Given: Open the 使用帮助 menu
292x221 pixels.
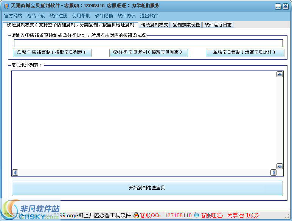Looking at the screenshot, I should tap(81, 16).
